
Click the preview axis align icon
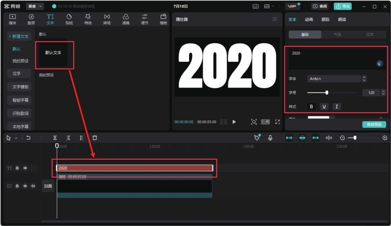[x=329, y=138]
